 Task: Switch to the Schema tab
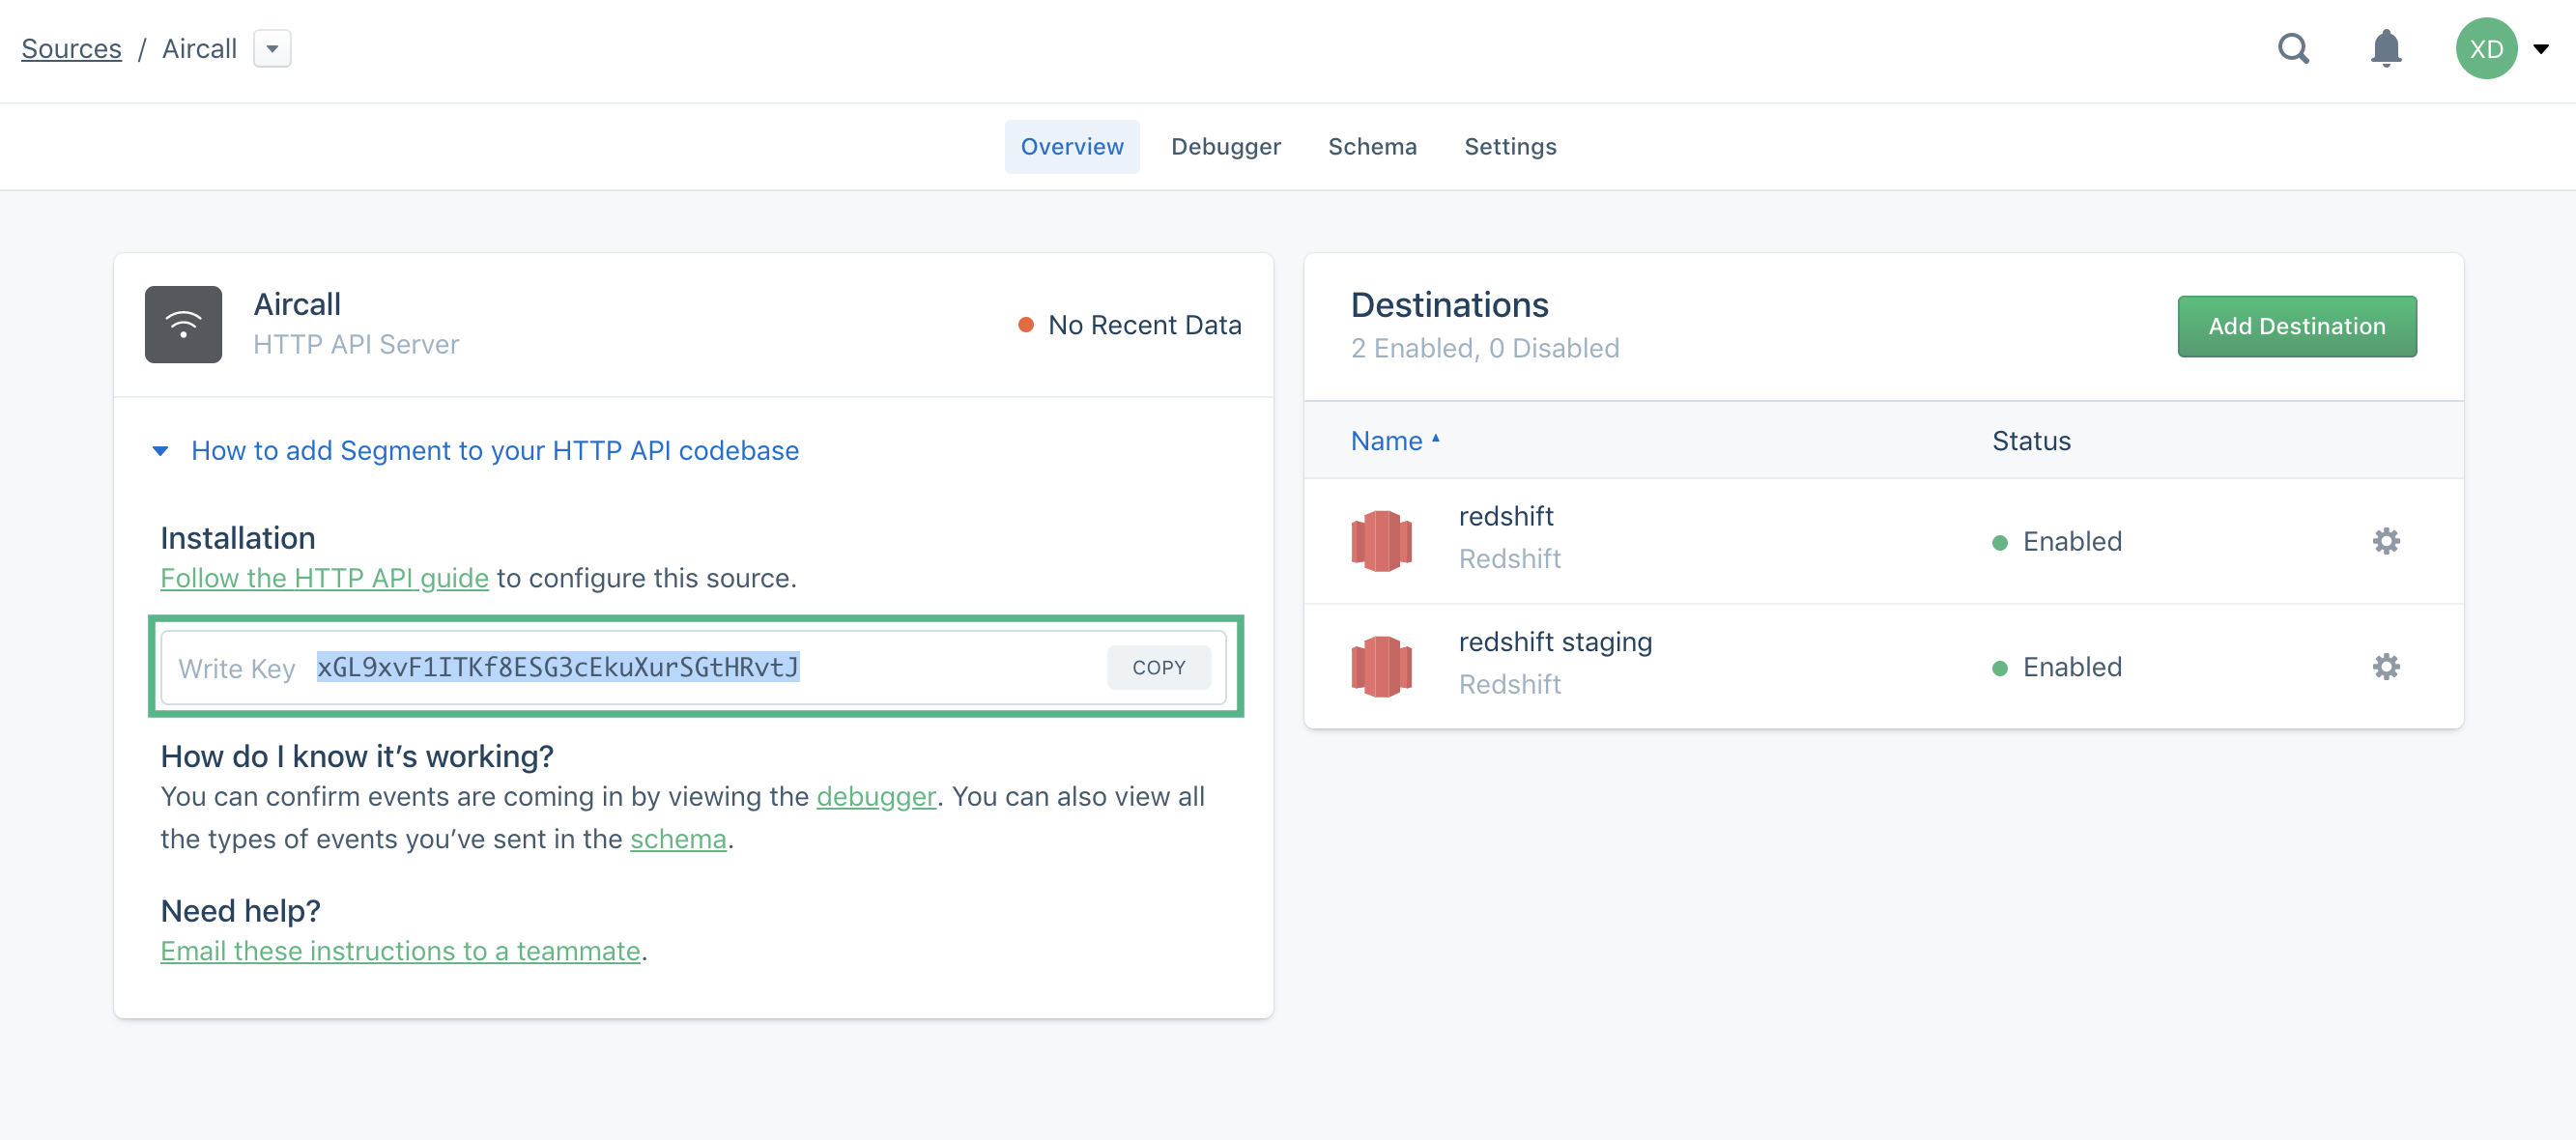coord(1372,146)
